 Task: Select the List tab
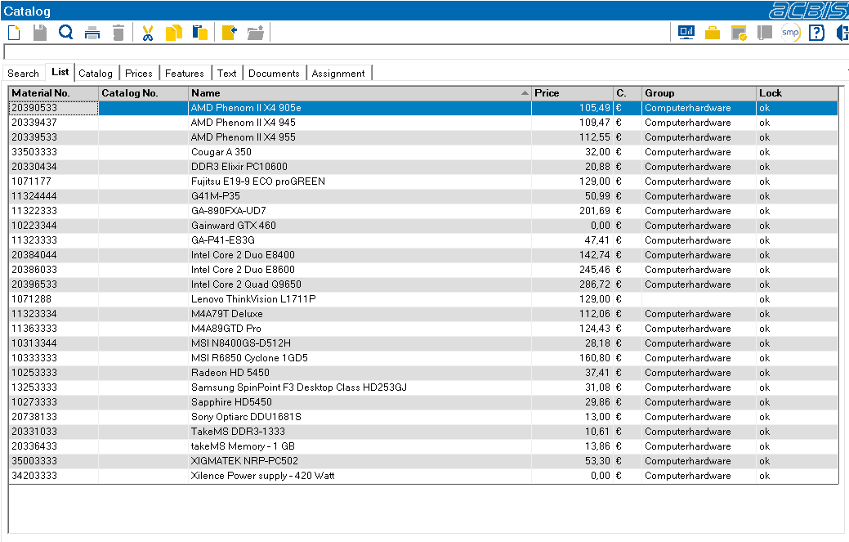pos(60,72)
